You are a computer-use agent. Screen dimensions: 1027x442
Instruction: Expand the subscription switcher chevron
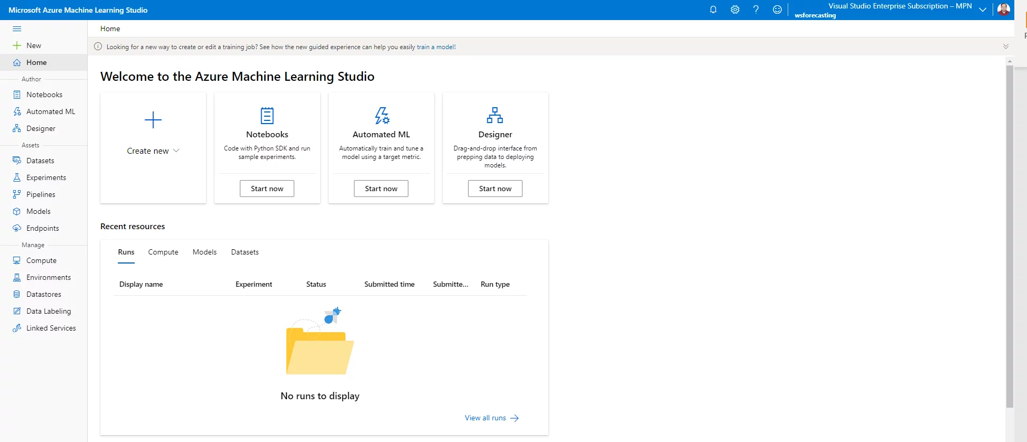click(983, 10)
